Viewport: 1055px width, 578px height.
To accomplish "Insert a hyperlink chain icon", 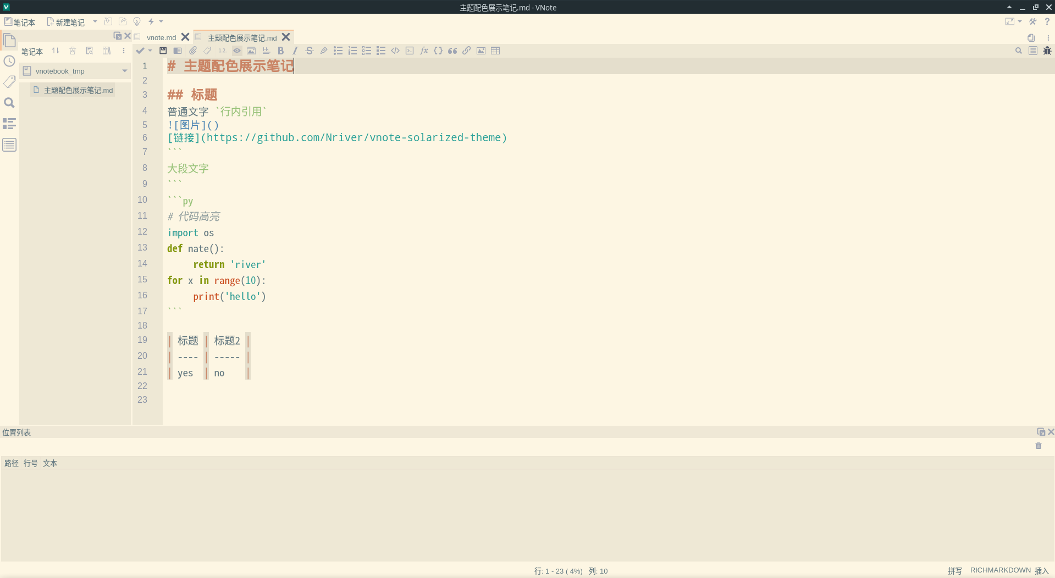I will pyautogui.click(x=467, y=51).
